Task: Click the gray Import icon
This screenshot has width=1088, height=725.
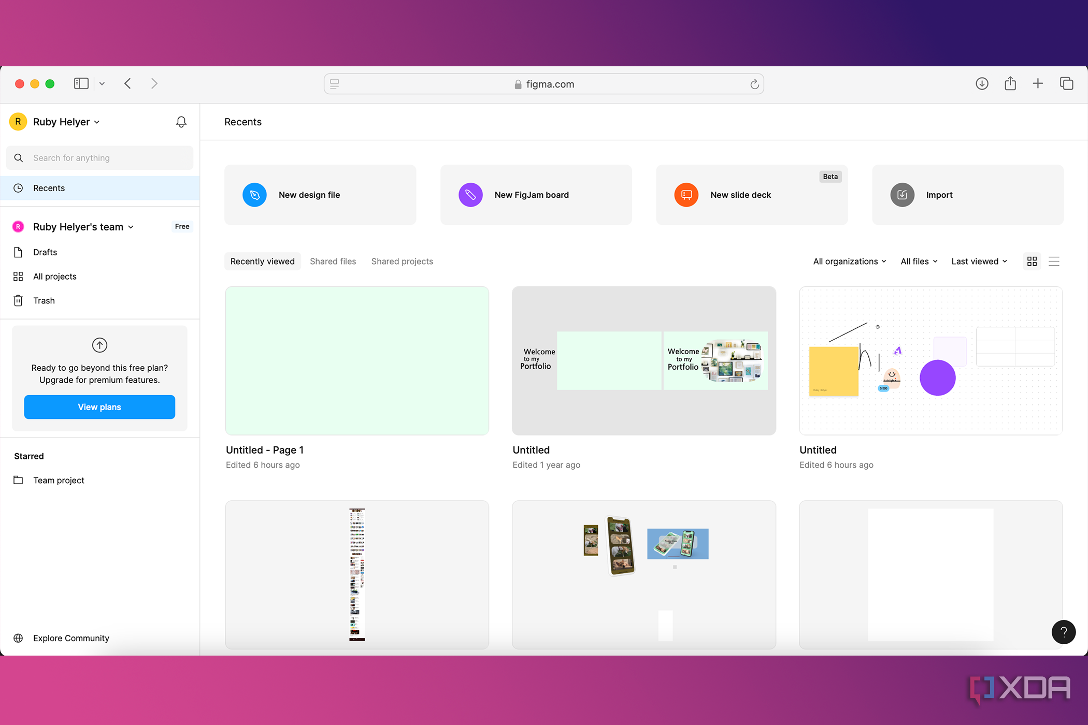Action: (x=902, y=195)
